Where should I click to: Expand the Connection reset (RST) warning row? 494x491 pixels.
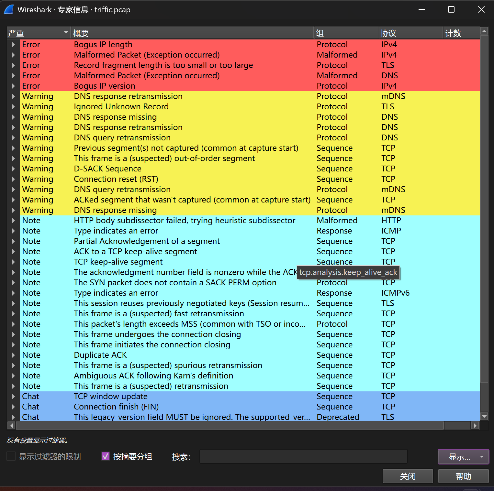tap(13, 179)
